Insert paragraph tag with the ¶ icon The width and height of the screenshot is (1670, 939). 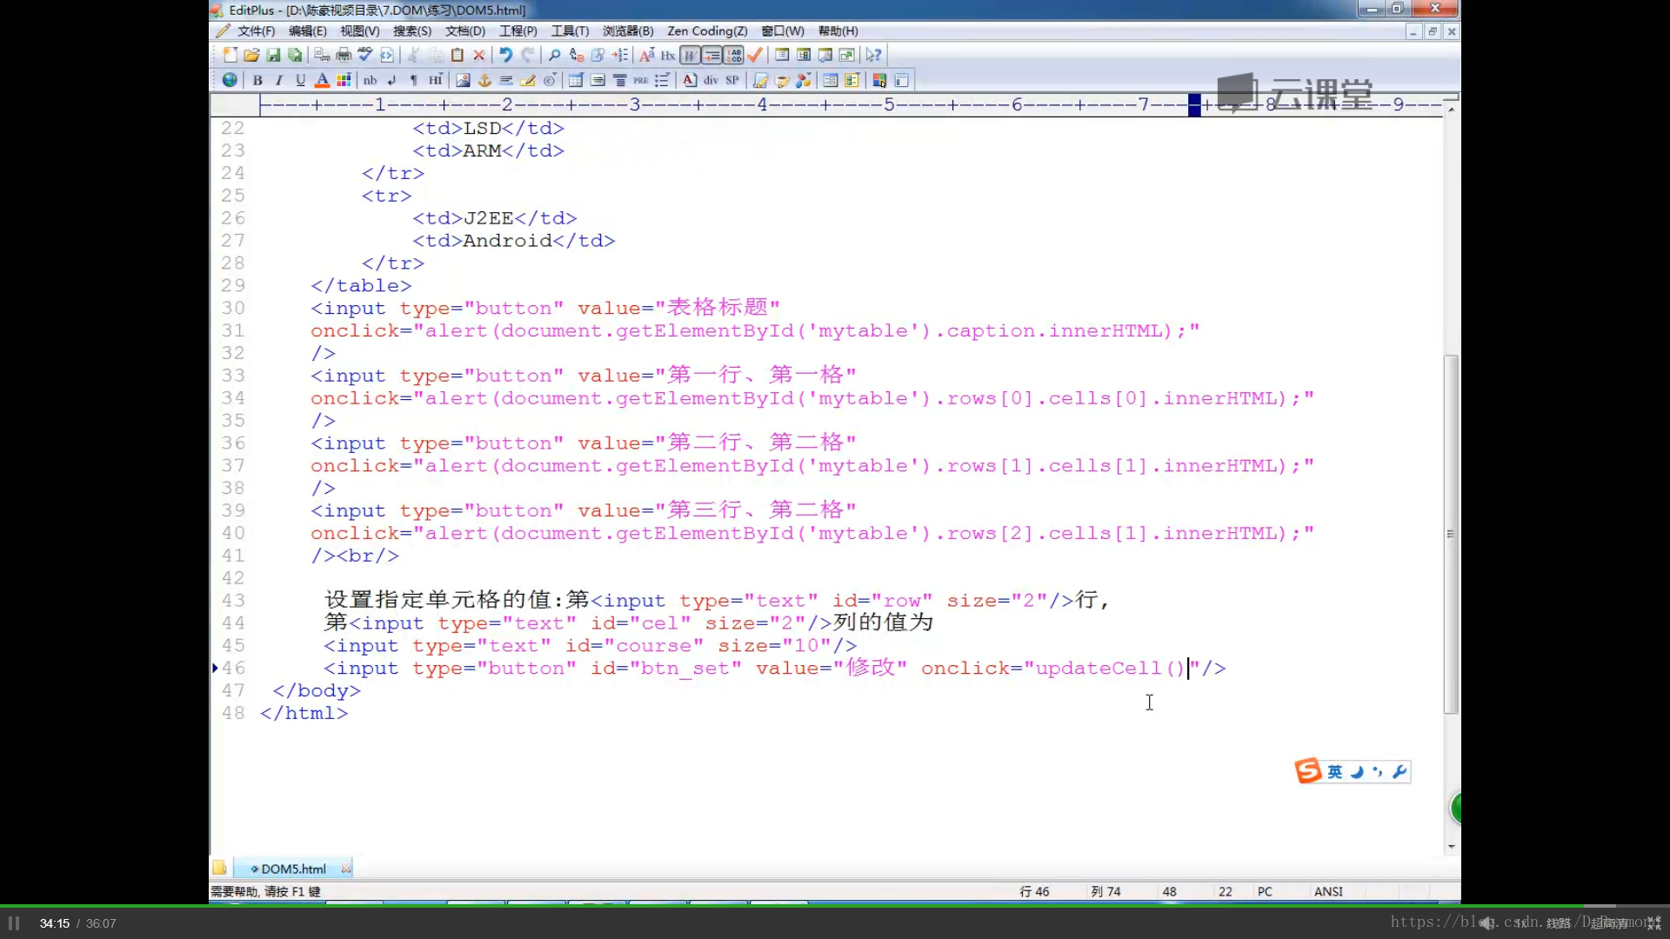(413, 80)
